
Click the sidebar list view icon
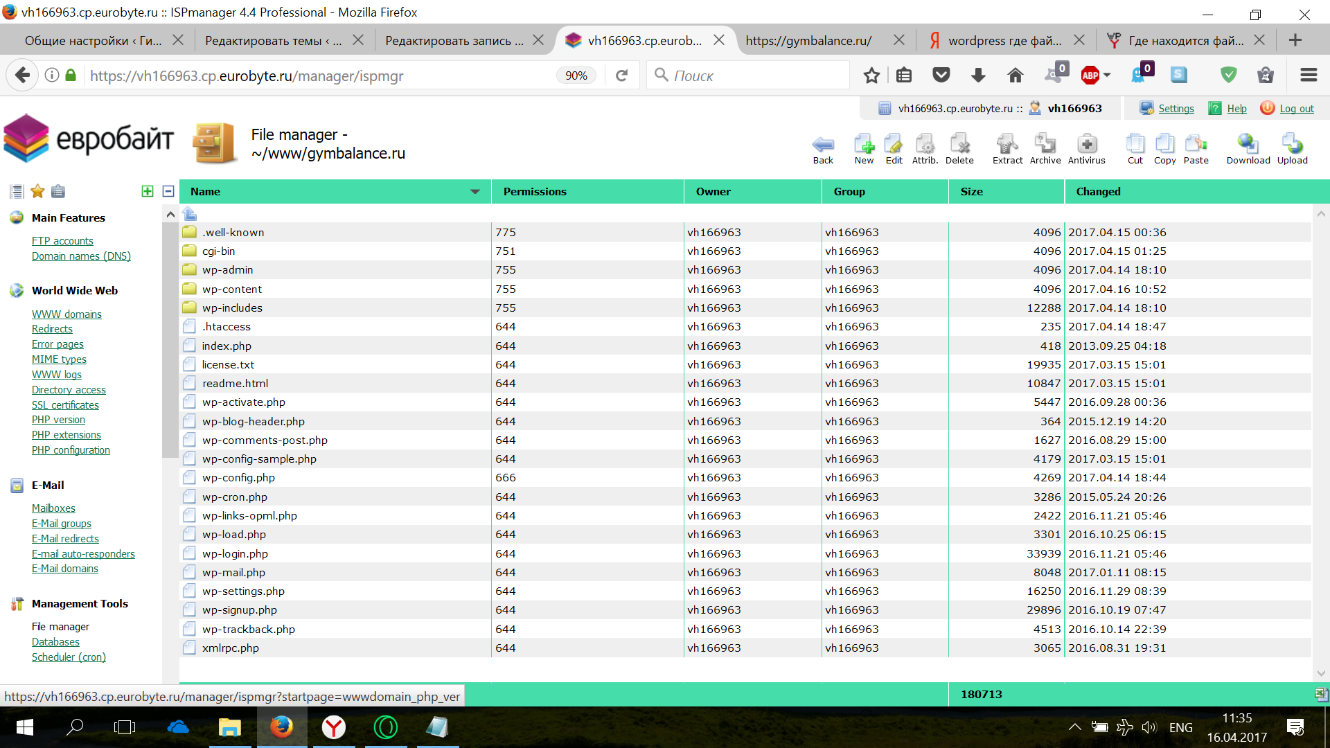pyautogui.click(x=17, y=191)
